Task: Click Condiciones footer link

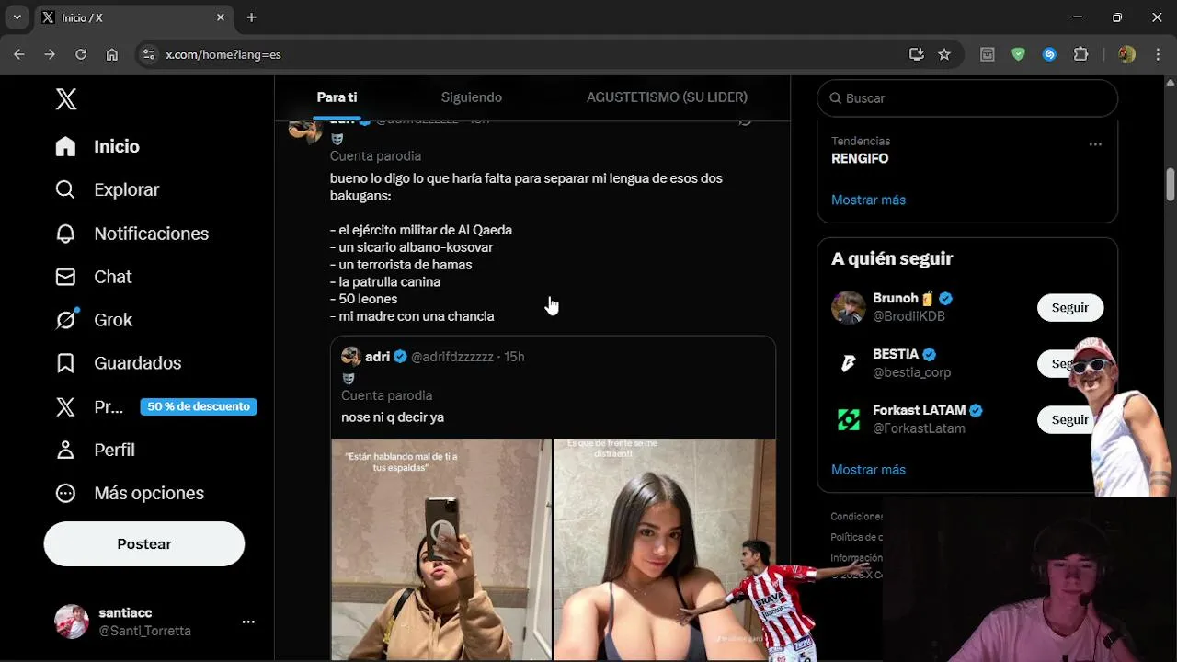Action: pyautogui.click(x=857, y=517)
